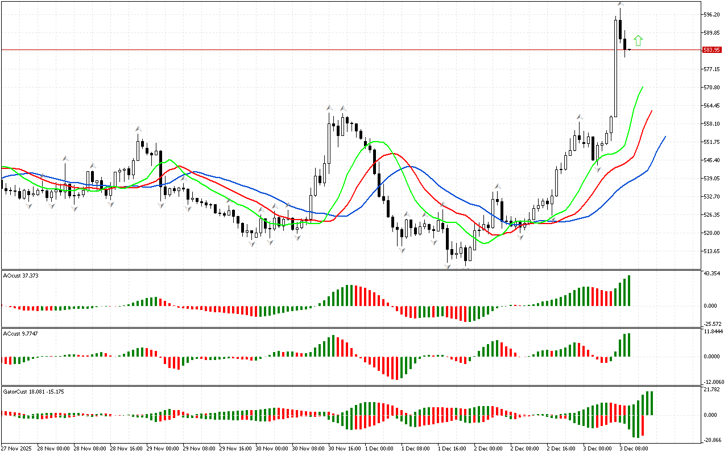This screenshot has width=728, height=455.
Task: Click the rightmost green GatorCust upper bar
Action: click(651, 403)
